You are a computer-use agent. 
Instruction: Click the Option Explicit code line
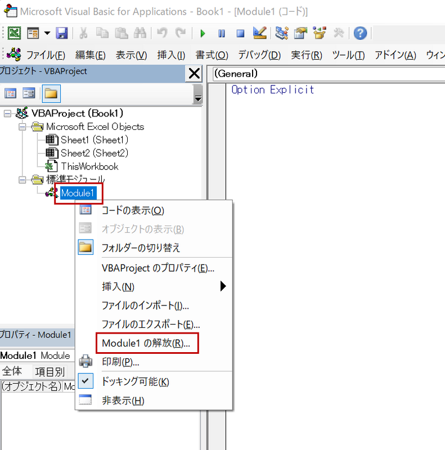click(273, 90)
